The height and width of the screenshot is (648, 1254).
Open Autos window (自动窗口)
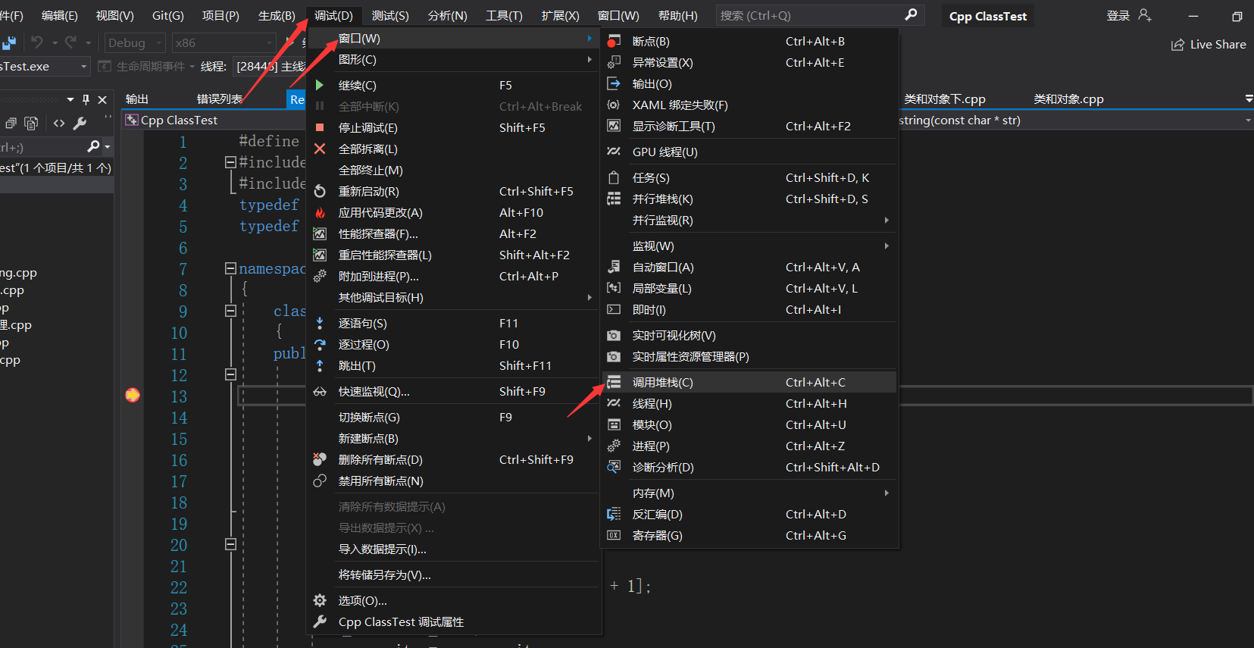point(750,268)
